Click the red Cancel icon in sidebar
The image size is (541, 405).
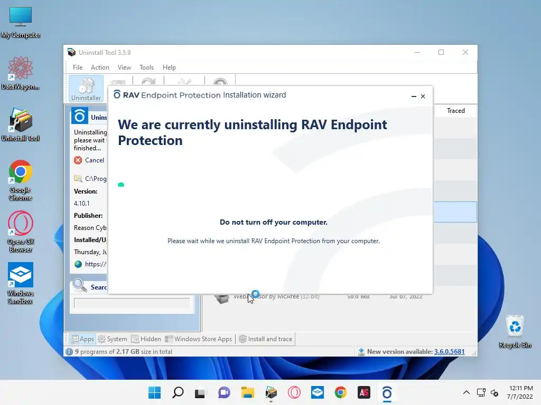[x=78, y=160]
